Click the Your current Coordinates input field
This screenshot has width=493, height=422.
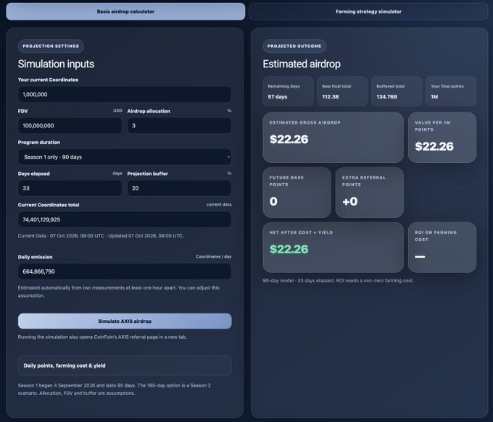125,94
